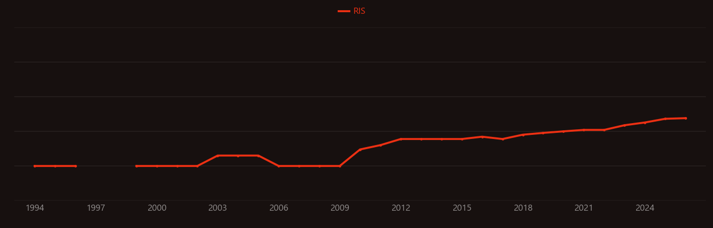Screen dimensions: 713x228
Task: Toggle the RIS series legend entry
Action: pos(352,11)
